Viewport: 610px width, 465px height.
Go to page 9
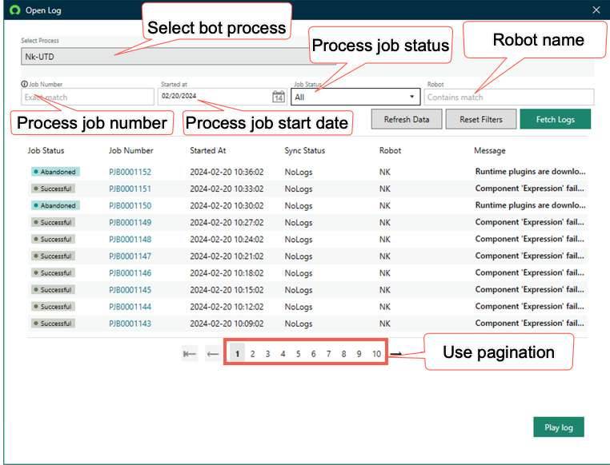click(359, 354)
